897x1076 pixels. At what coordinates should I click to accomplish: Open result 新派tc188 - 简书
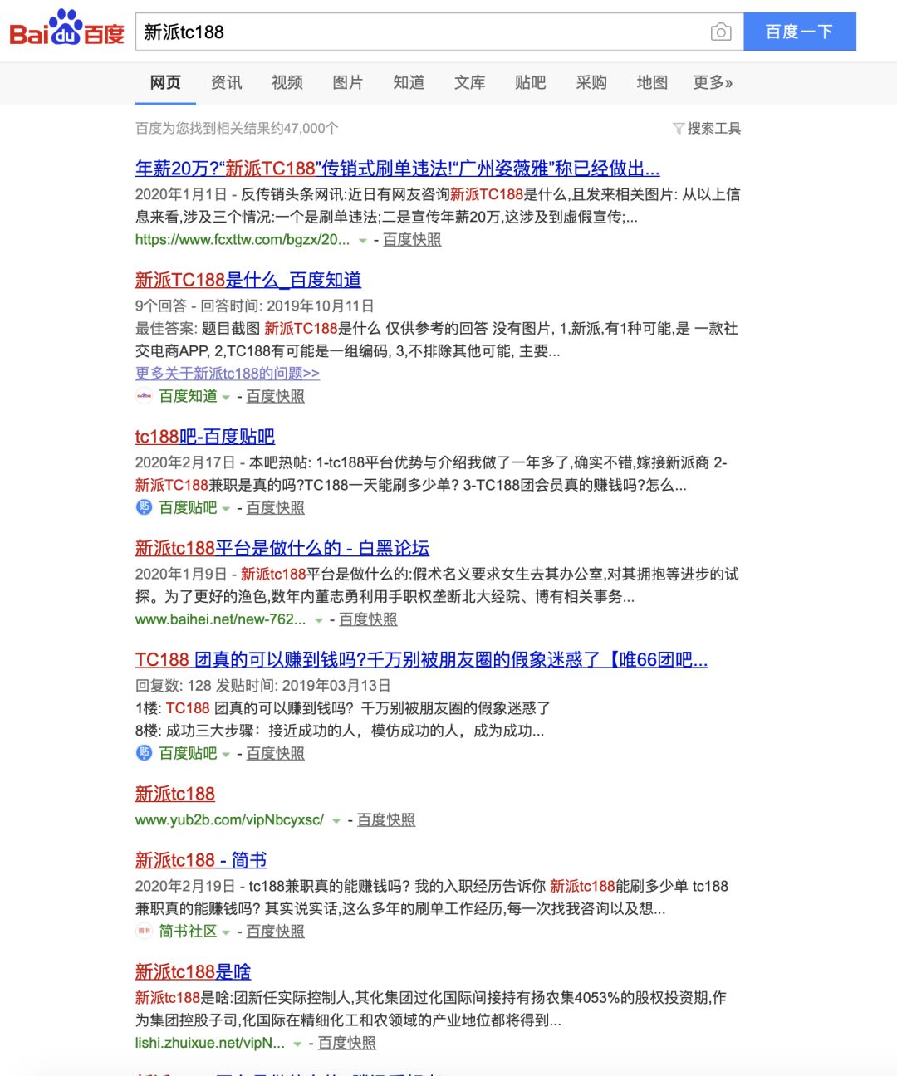[201, 860]
